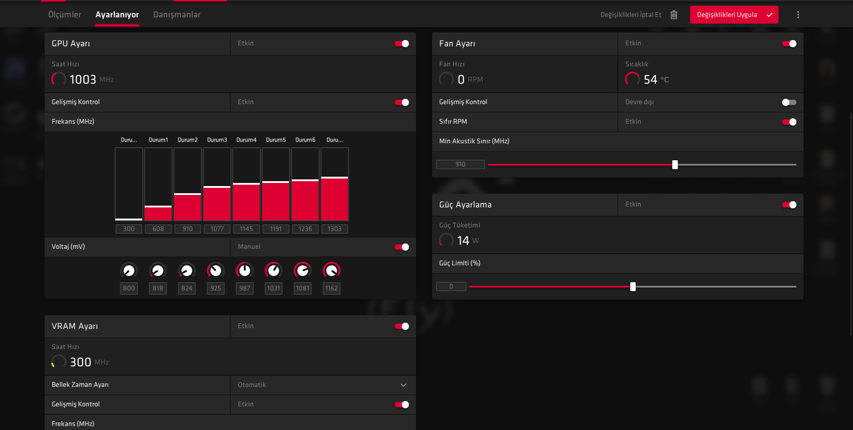Screen dimensions: 853x430
Task: Toggle the Fan Ayarı Etkin switch
Action: (789, 44)
